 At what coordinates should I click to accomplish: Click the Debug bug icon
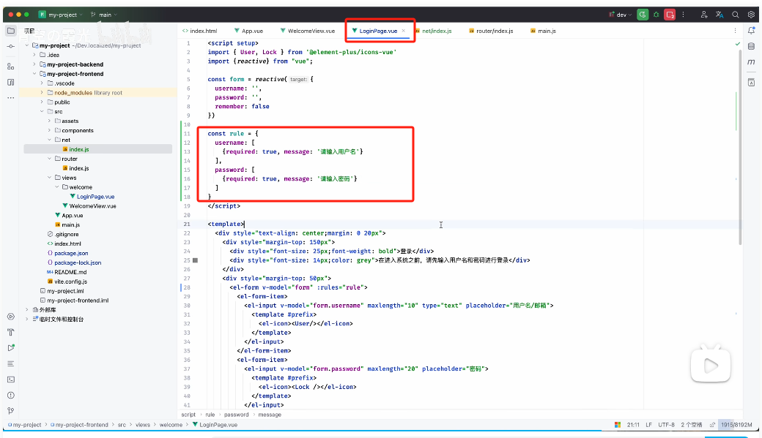(656, 15)
